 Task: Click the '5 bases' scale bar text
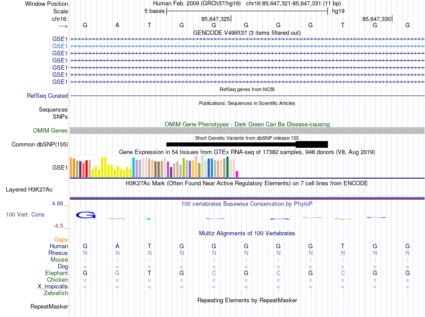(x=154, y=11)
